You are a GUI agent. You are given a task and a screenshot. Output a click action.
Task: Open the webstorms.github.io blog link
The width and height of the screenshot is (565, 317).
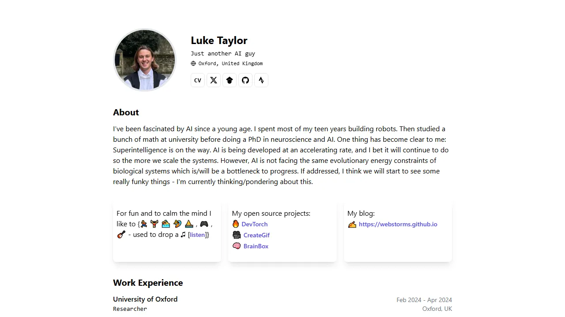tap(398, 224)
